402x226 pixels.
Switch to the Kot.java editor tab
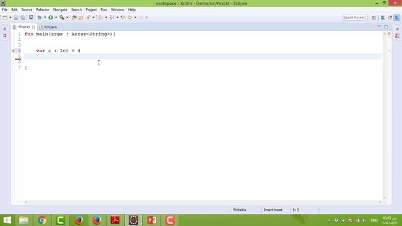tap(48, 27)
